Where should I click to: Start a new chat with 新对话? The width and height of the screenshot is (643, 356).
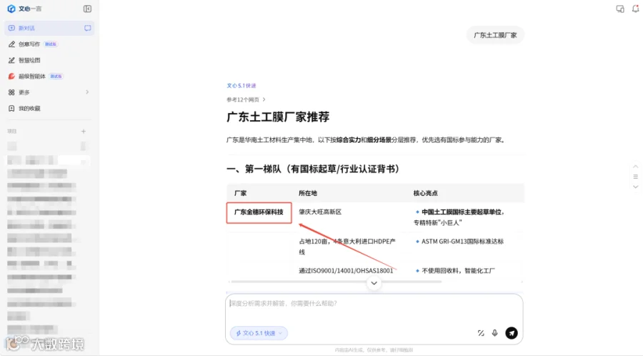pos(49,28)
